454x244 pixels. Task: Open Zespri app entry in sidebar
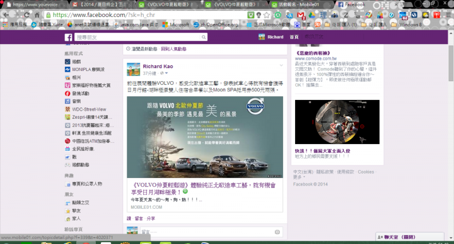[x=88, y=117]
